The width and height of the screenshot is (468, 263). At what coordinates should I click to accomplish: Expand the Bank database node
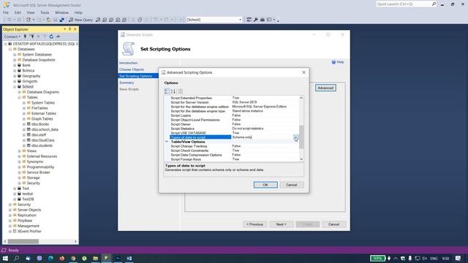[x=15, y=65]
